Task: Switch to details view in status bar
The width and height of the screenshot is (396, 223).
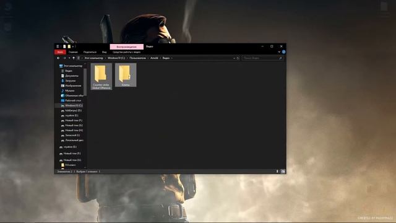Action: (x=277, y=172)
